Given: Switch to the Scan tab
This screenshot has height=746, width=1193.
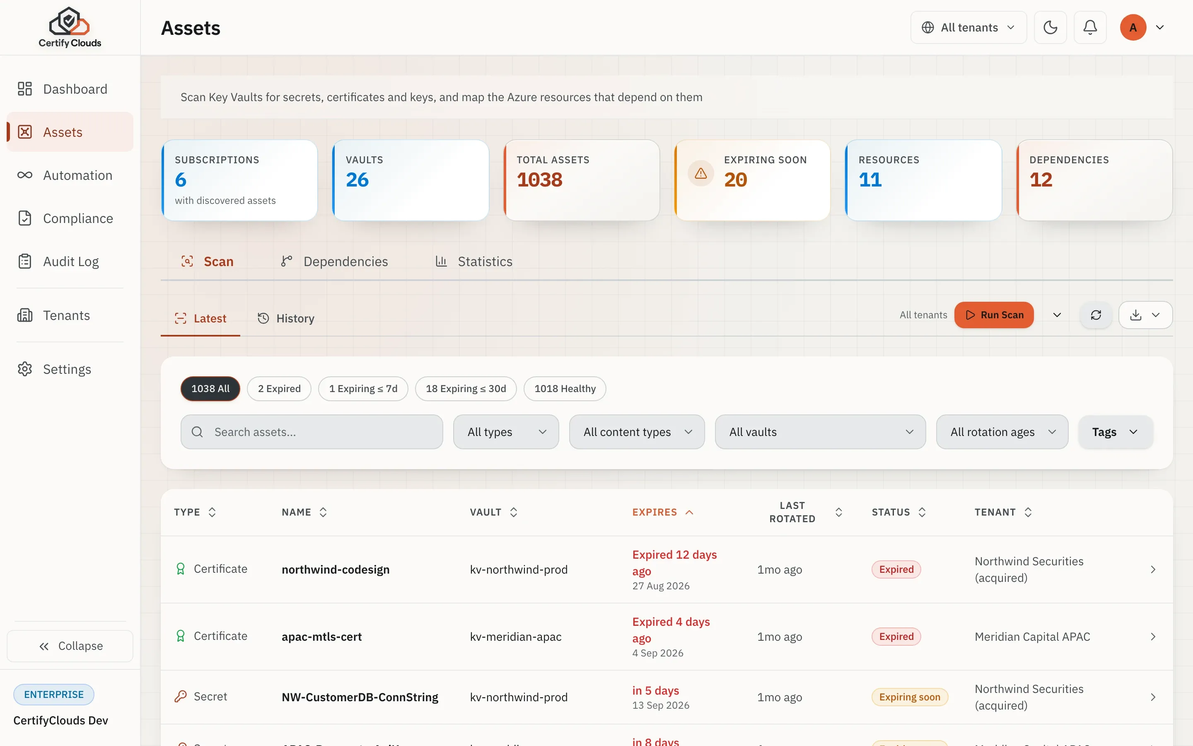Looking at the screenshot, I should [x=207, y=261].
